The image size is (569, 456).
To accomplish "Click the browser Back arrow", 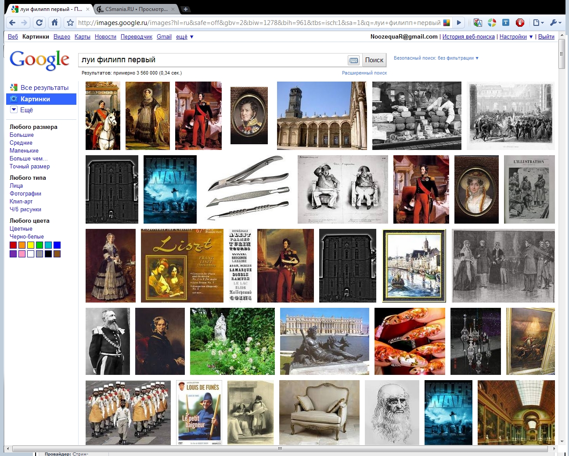I will click(12, 23).
